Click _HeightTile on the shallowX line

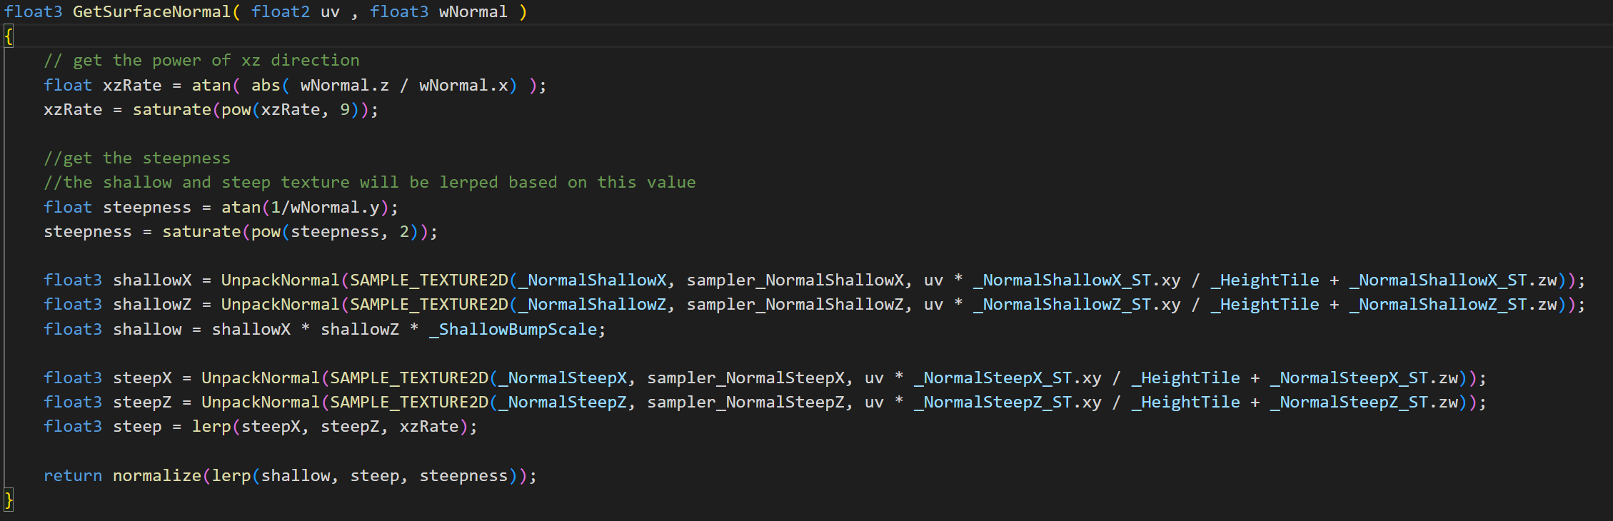(1265, 280)
